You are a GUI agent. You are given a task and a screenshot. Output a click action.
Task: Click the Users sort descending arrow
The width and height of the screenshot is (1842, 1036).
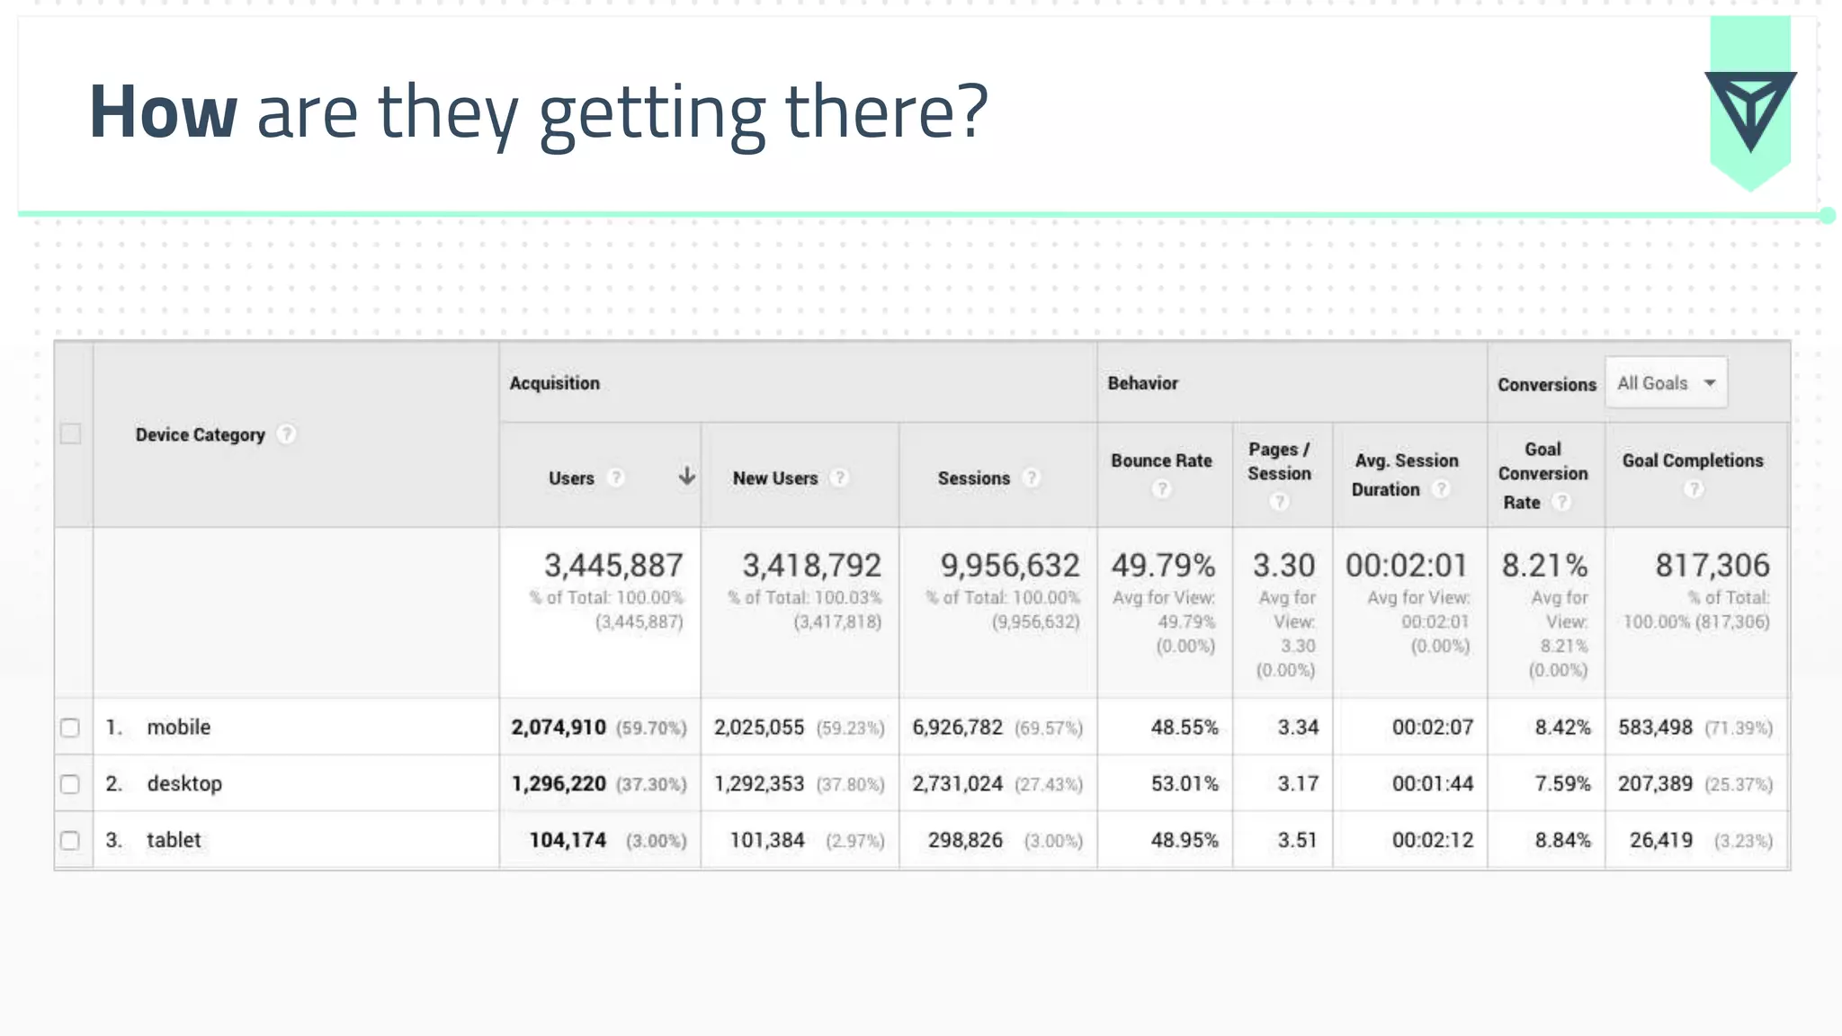686,476
